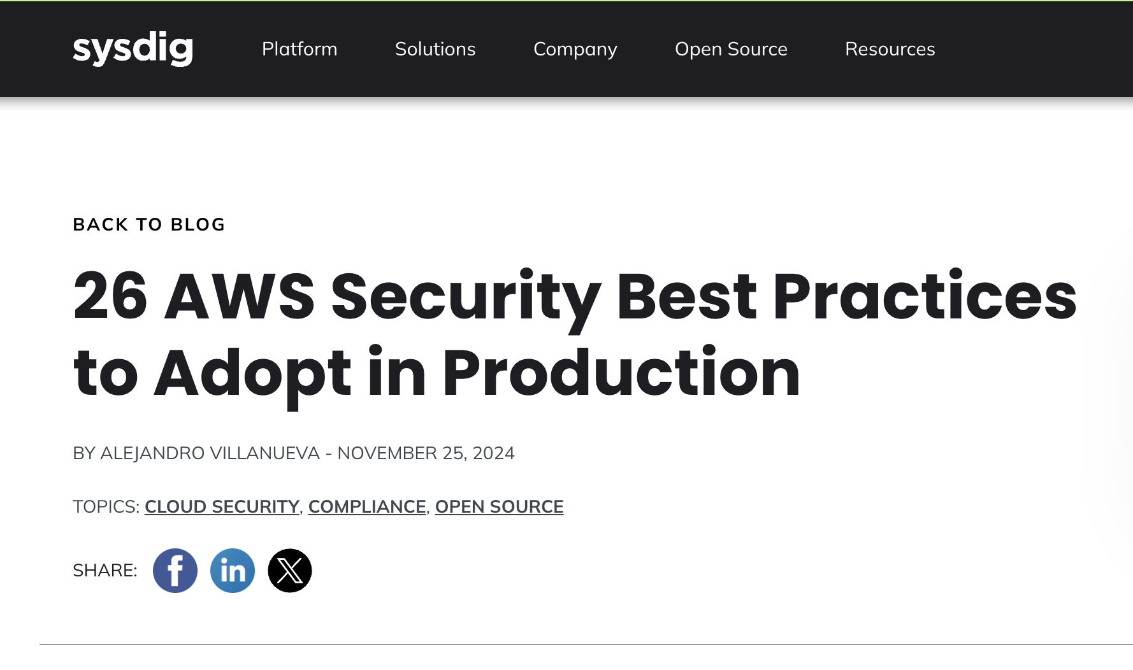Go back to blog
Viewport: 1133px width, 670px height.
pos(149,224)
